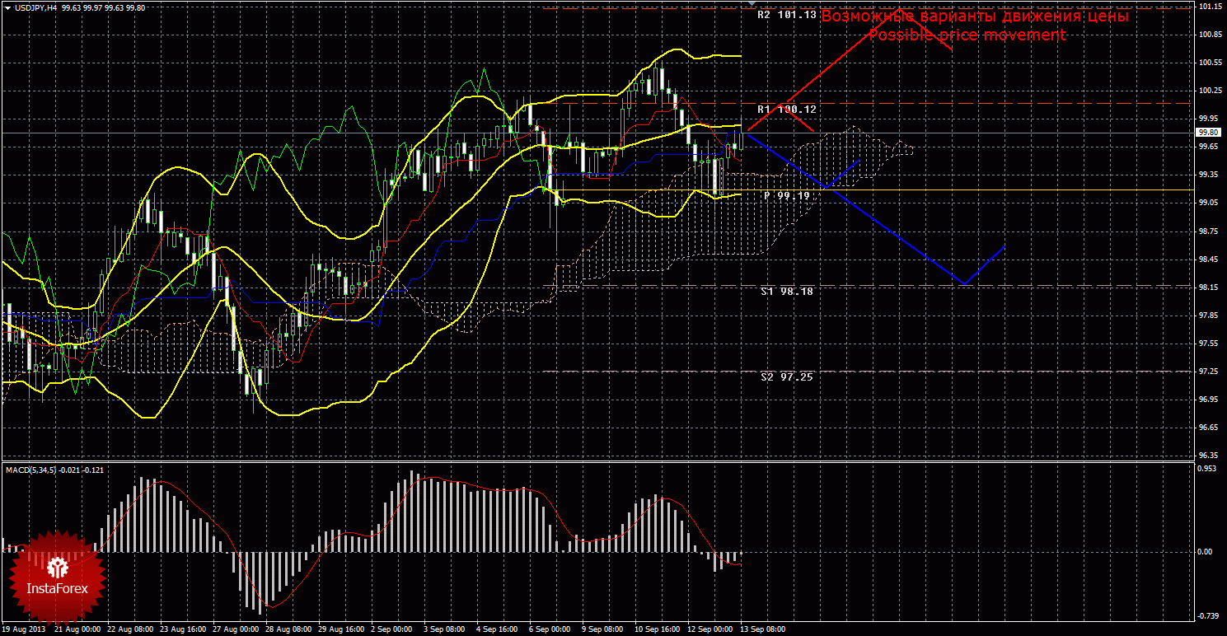Screen dimensions: 1227x636
Task: Open the chart menu triangle beside USDJPY,H4
Action: coord(8,7)
